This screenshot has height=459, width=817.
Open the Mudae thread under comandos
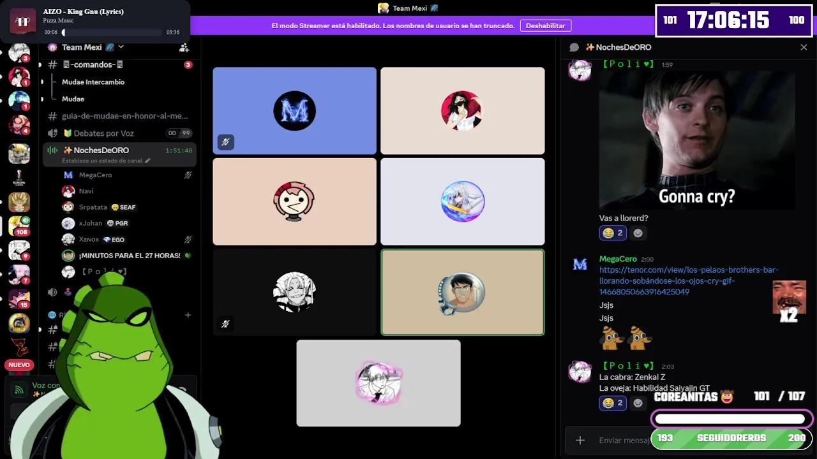pos(73,99)
